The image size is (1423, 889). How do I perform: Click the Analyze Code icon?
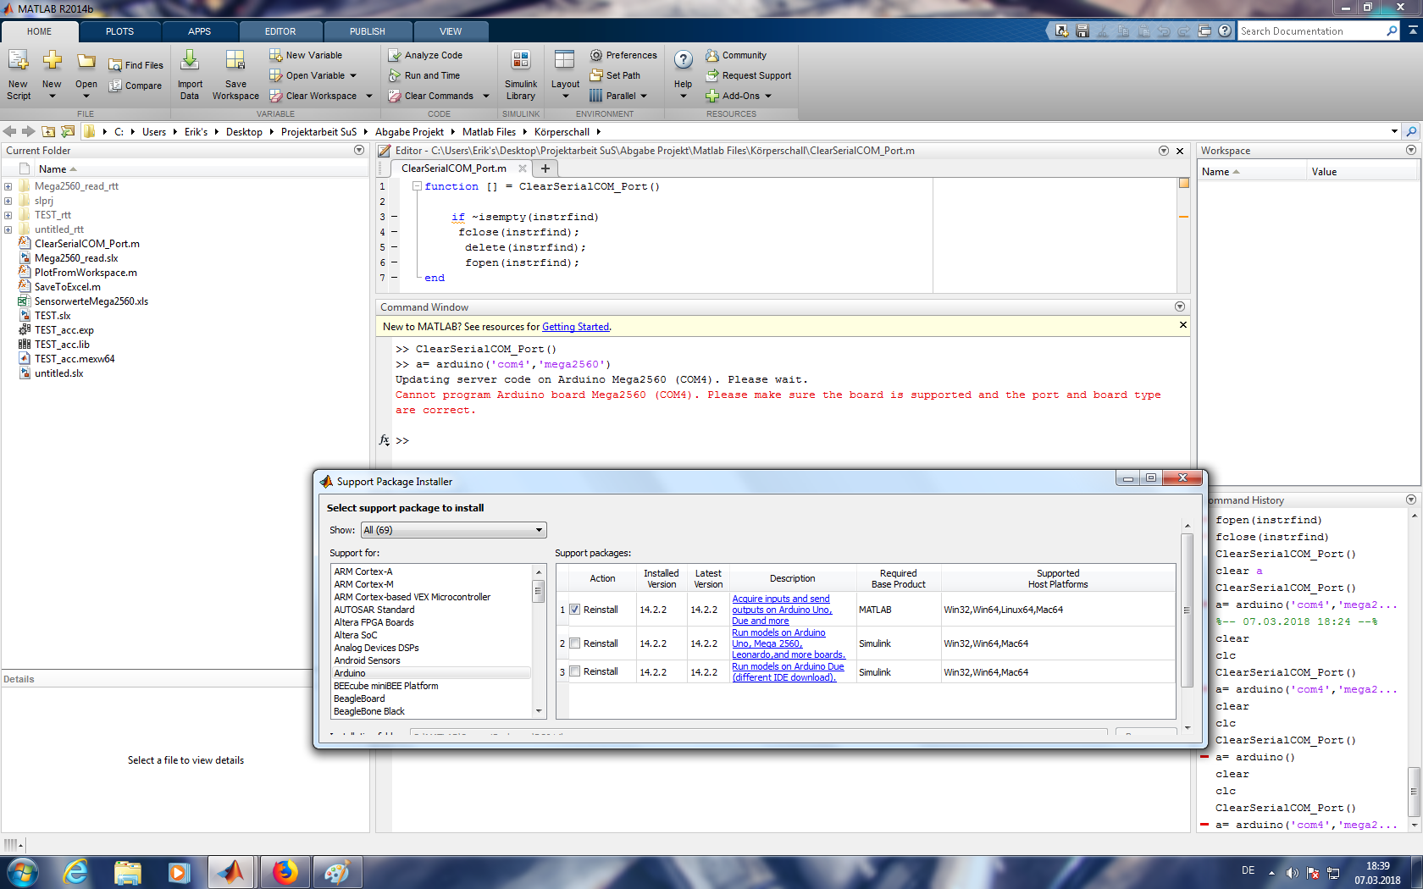(395, 55)
